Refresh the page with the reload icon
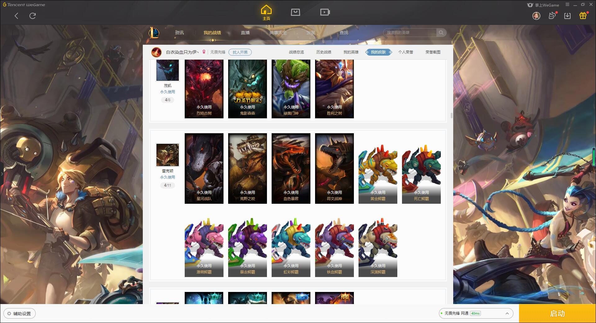This screenshot has width=596, height=323. point(33,16)
